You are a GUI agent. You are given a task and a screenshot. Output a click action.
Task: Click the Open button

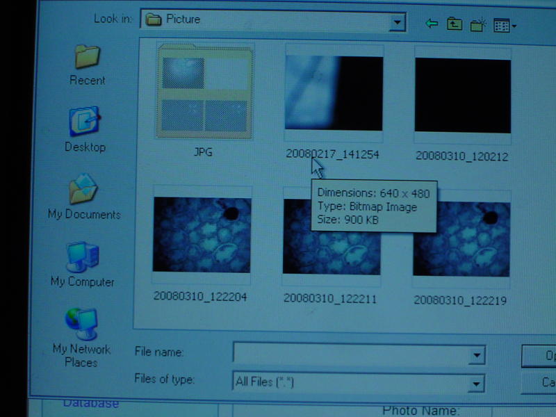[539, 356]
